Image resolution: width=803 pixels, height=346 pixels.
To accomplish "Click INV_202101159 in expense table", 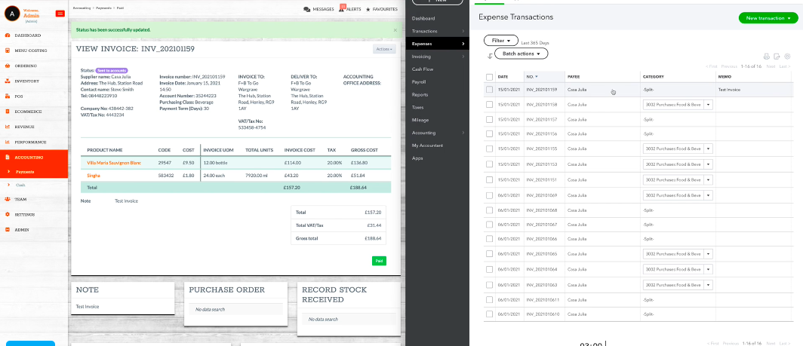I will (541, 90).
